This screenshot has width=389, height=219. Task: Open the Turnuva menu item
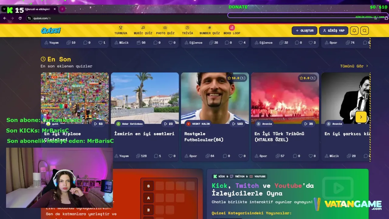tap(121, 30)
